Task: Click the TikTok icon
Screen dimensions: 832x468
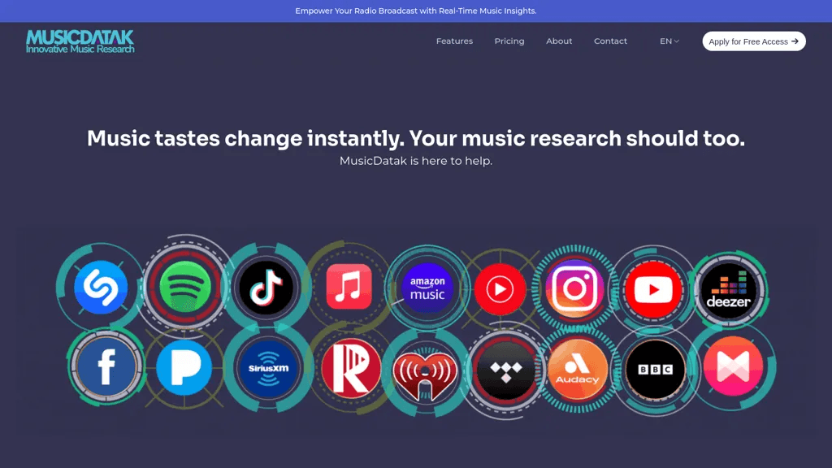Action: point(266,288)
